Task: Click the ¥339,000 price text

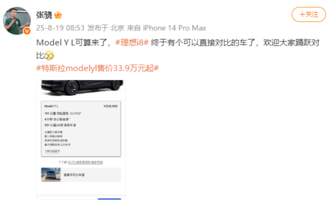Action: click(x=110, y=106)
